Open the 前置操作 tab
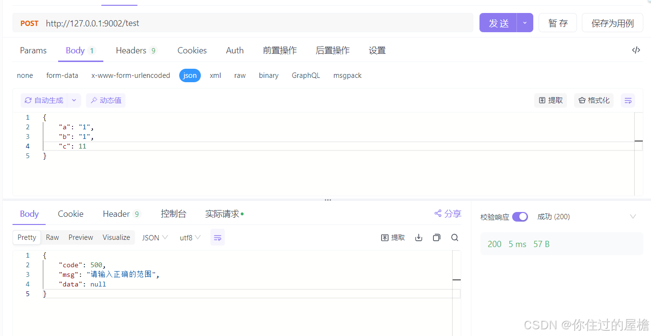Viewport: 651px width, 336px height. [x=280, y=50]
